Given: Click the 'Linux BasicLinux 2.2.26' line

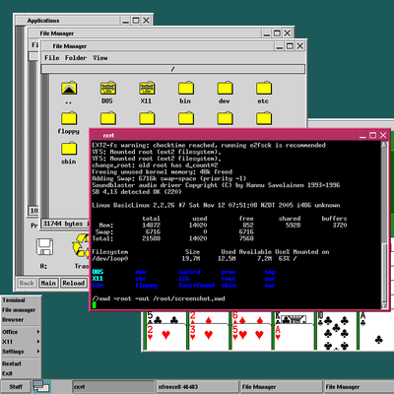Looking at the screenshot, I should tap(216, 205).
